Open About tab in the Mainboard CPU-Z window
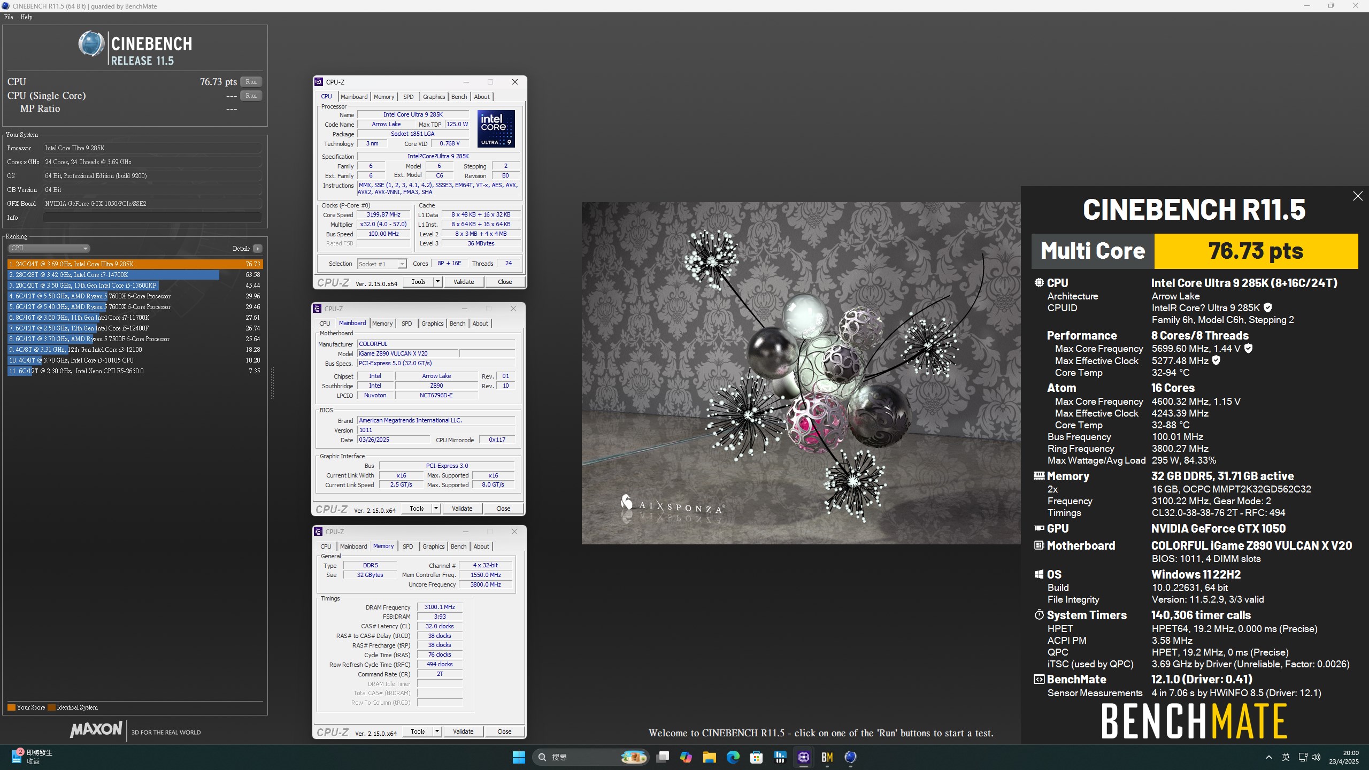Viewport: 1369px width, 770px height. [x=480, y=324]
